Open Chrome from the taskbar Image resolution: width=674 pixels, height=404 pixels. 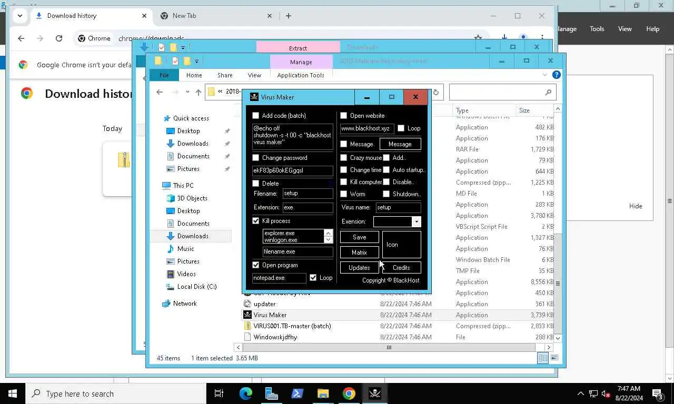pyautogui.click(x=349, y=393)
